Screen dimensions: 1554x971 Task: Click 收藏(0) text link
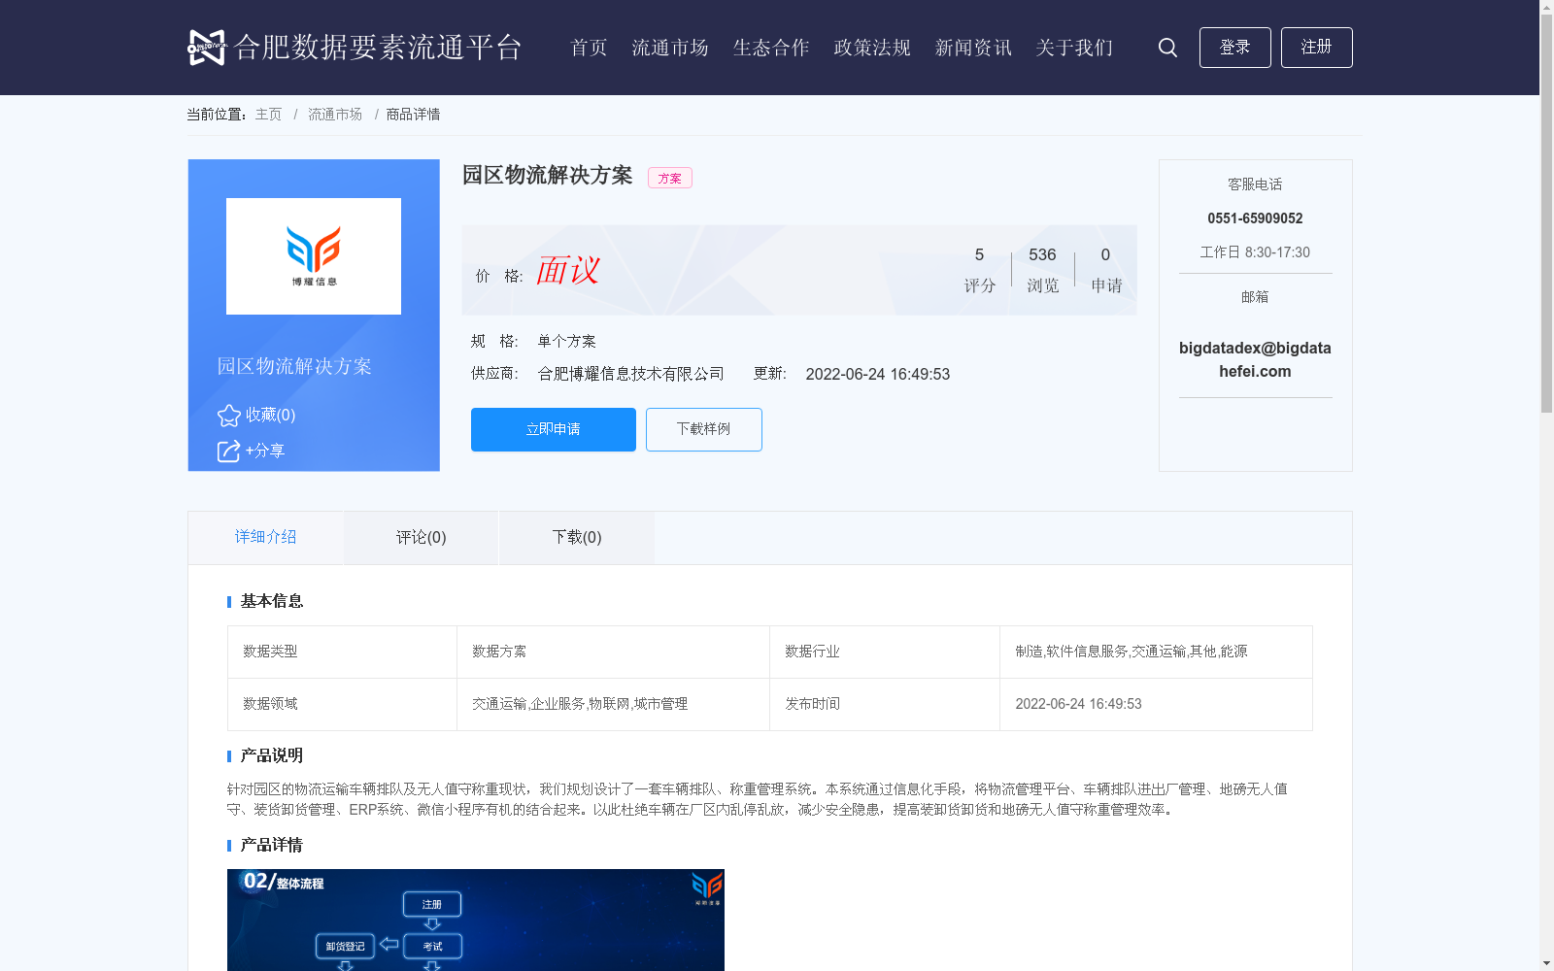click(270, 415)
